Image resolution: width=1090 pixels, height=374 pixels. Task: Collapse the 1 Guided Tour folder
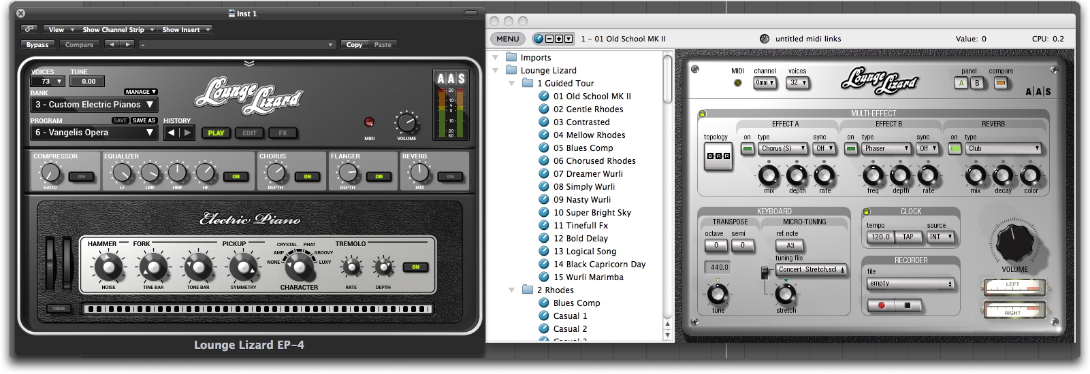(x=512, y=84)
